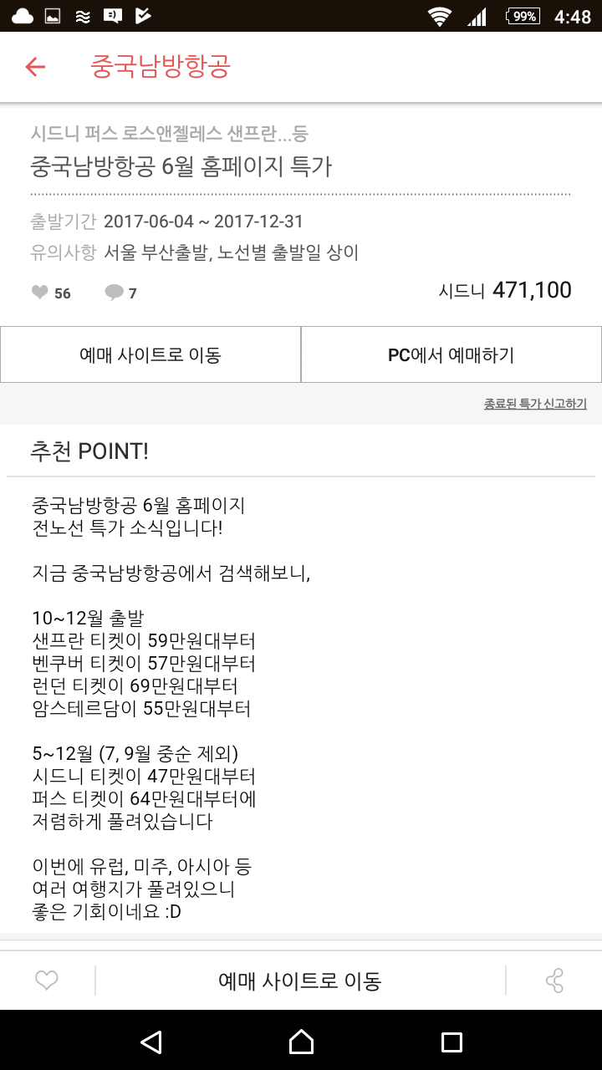Viewport: 602px width, 1070px height.
Task: Toggle favorite heart in bottom bar
Action: 47,981
